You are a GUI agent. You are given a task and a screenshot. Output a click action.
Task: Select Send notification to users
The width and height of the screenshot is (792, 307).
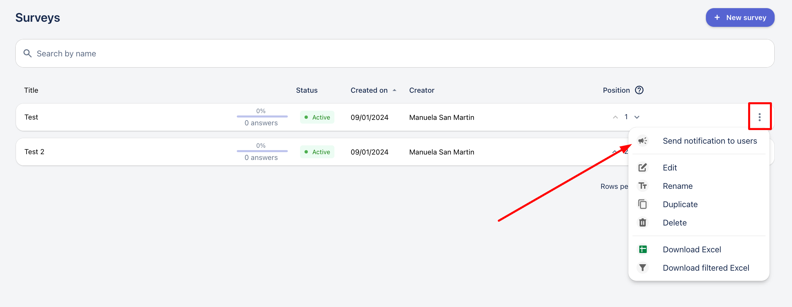[x=710, y=141]
